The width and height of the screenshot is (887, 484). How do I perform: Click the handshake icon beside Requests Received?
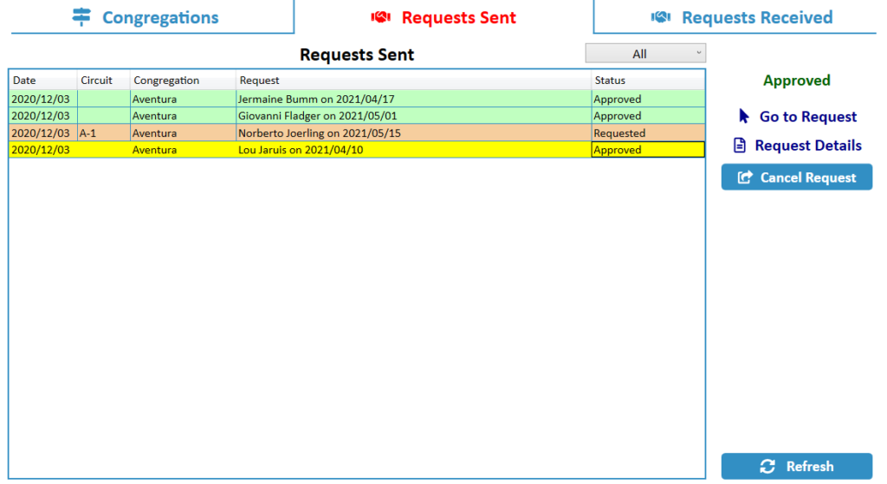click(661, 17)
